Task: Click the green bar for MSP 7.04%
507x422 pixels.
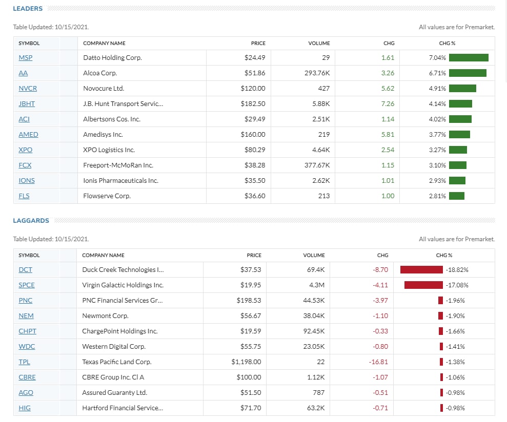Action: (469, 57)
